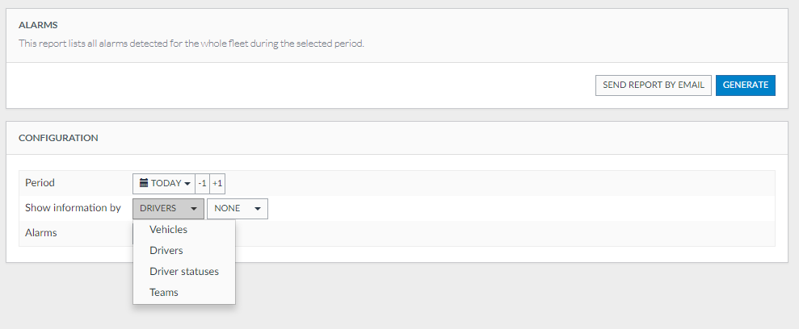The width and height of the screenshot is (799, 329).
Task: Select Vehicles from the dropdown list
Action: [x=168, y=230]
